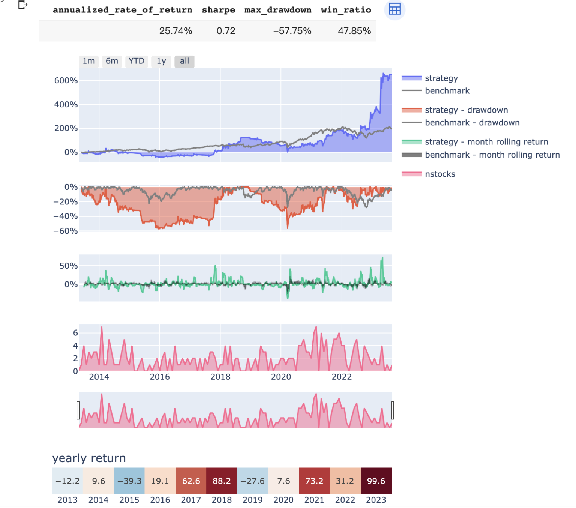This screenshot has height=508, width=576.
Task: Select the 6m range button
Action: click(x=112, y=61)
